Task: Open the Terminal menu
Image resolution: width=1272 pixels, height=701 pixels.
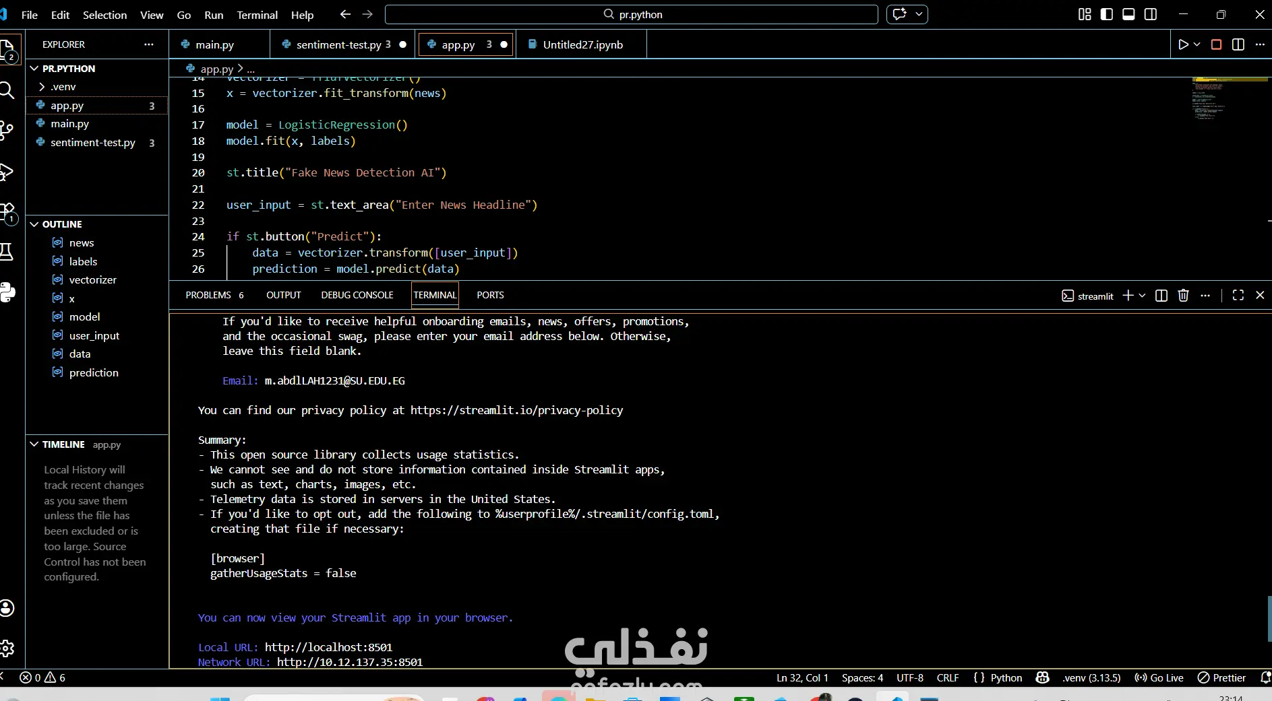Action: tap(257, 15)
